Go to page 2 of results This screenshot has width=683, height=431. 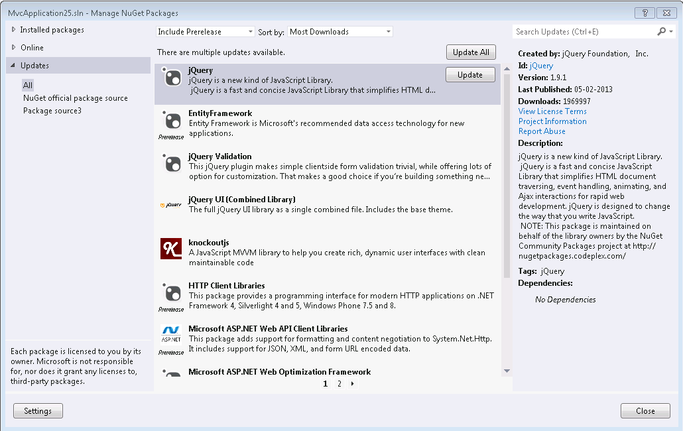(338, 383)
